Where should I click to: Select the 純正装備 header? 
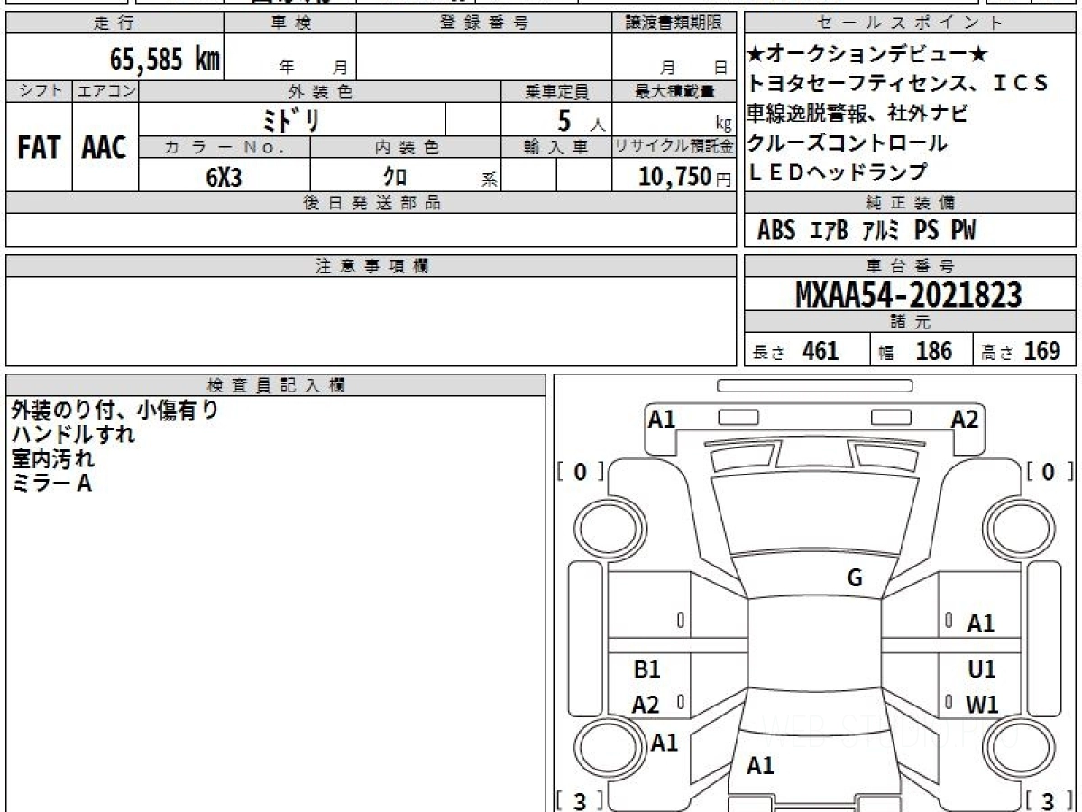[x=911, y=202]
